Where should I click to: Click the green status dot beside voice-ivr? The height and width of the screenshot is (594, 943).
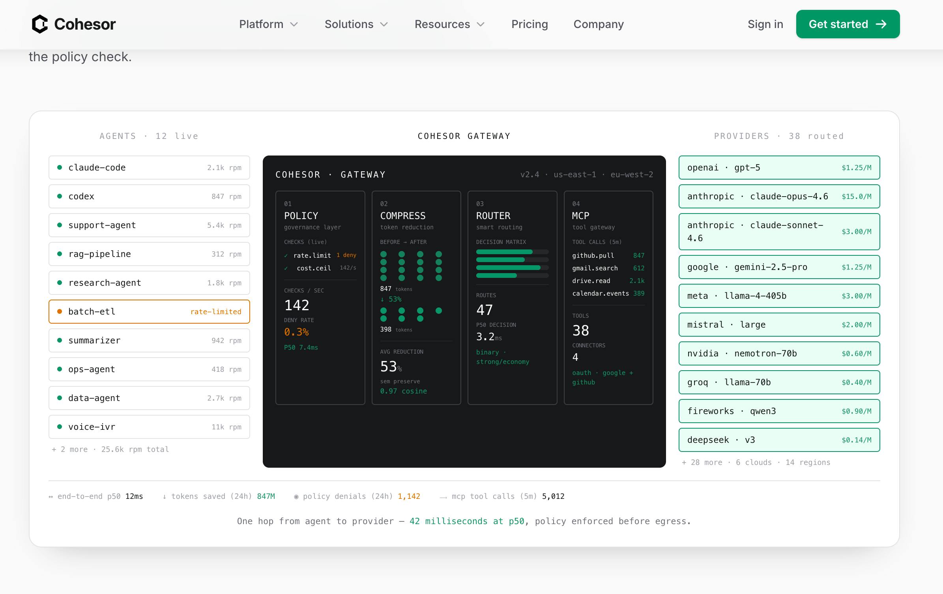[x=60, y=427]
